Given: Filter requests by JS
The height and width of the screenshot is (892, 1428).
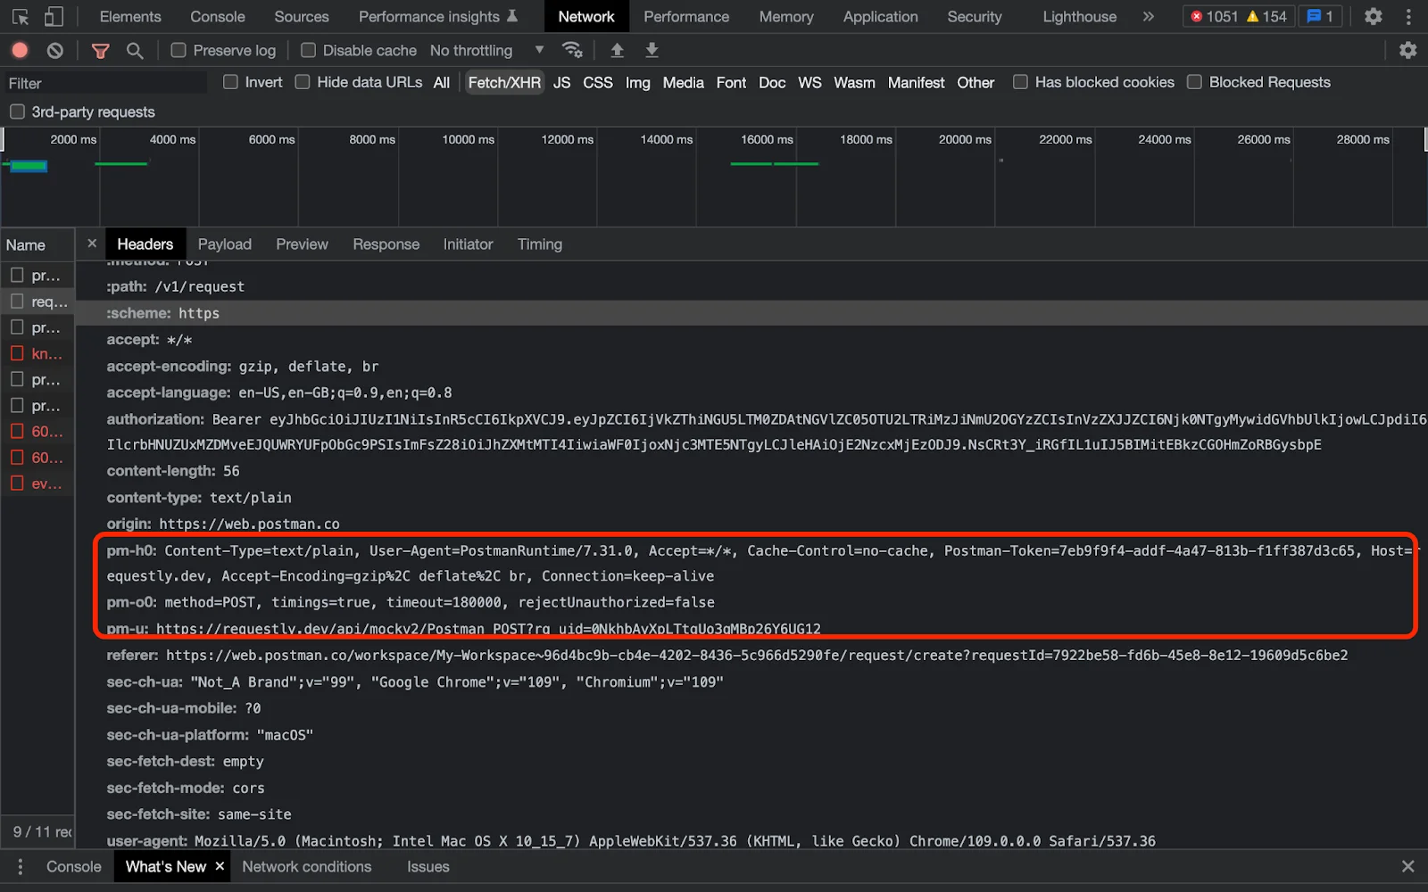Looking at the screenshot, I should tap(561, 83).
